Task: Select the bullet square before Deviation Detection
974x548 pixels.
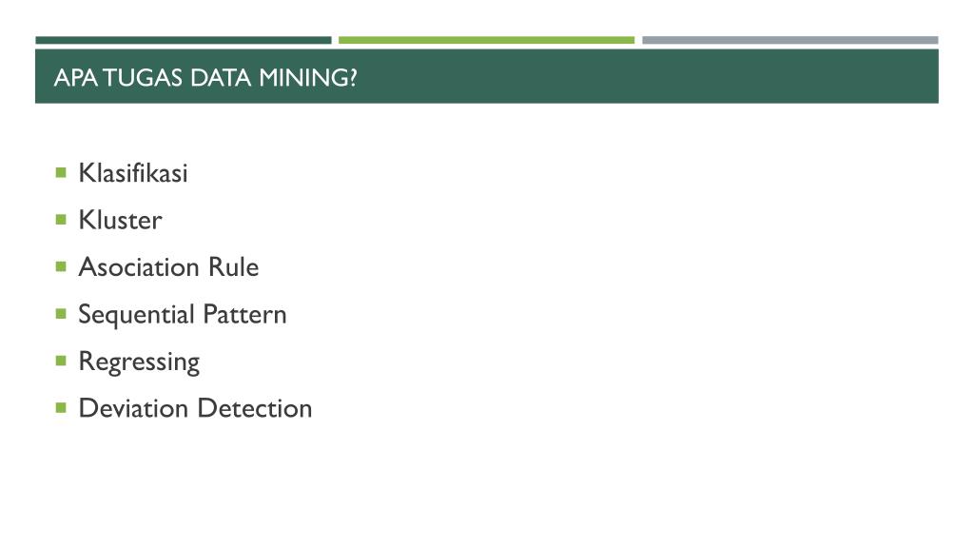Action: click(x=61, y=408)
